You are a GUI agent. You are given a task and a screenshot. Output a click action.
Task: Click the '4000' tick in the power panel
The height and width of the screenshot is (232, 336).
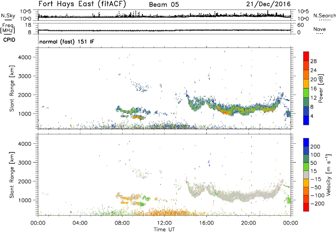click(x=25, y=57)
